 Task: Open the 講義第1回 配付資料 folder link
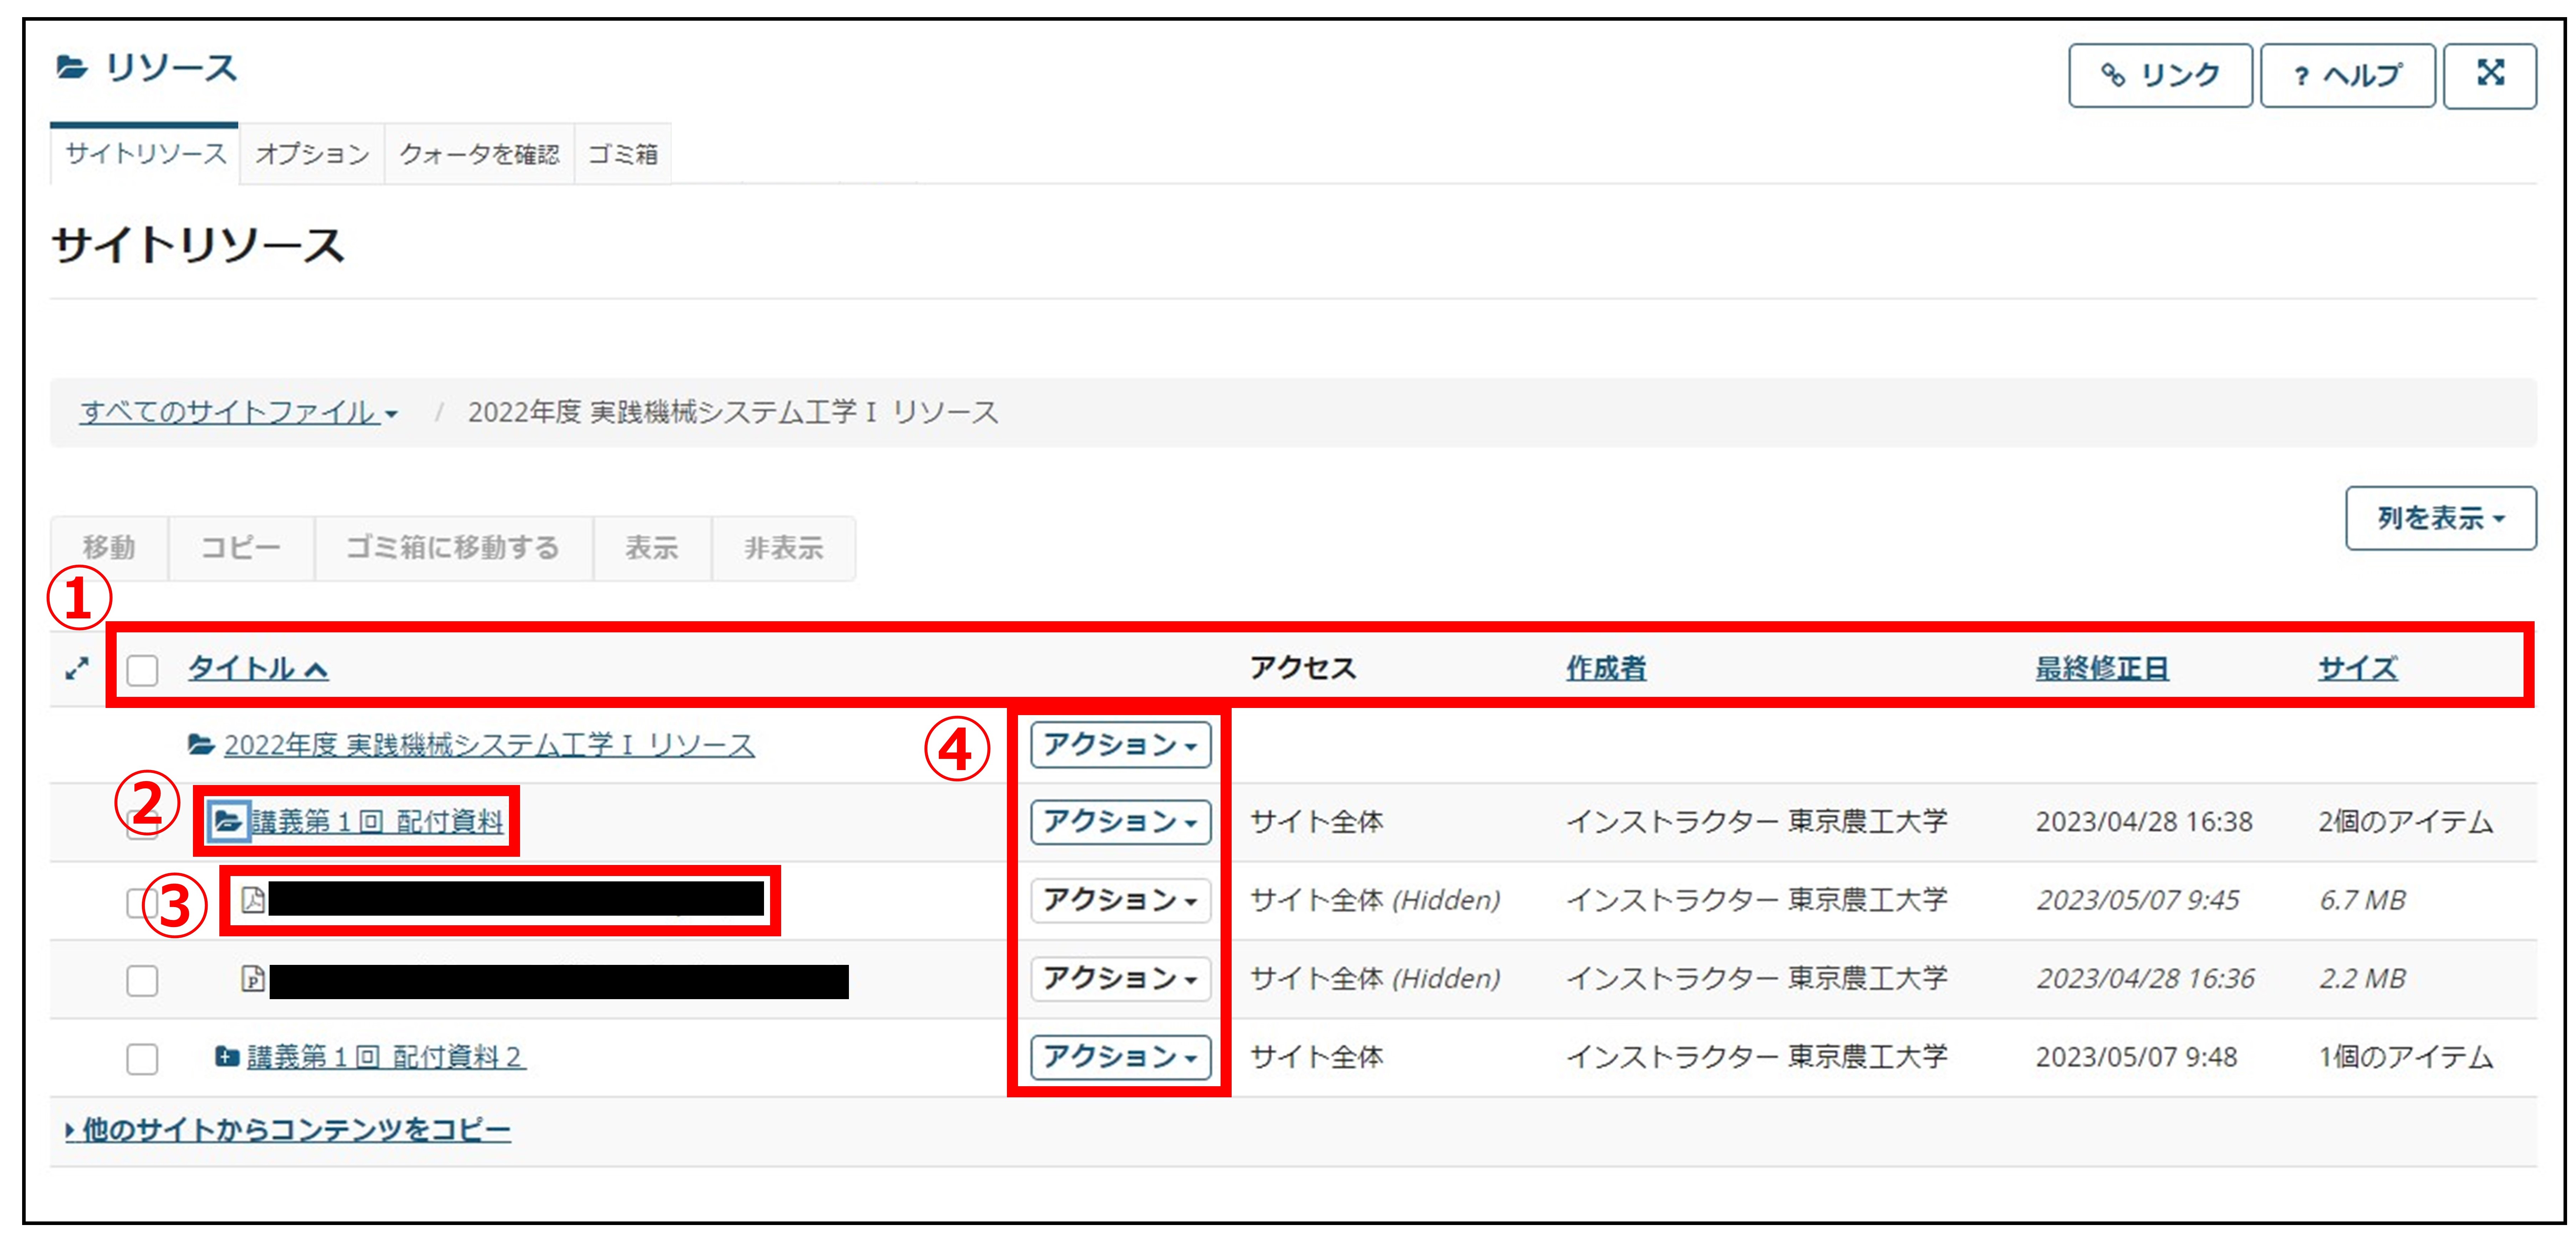[377, 822]
